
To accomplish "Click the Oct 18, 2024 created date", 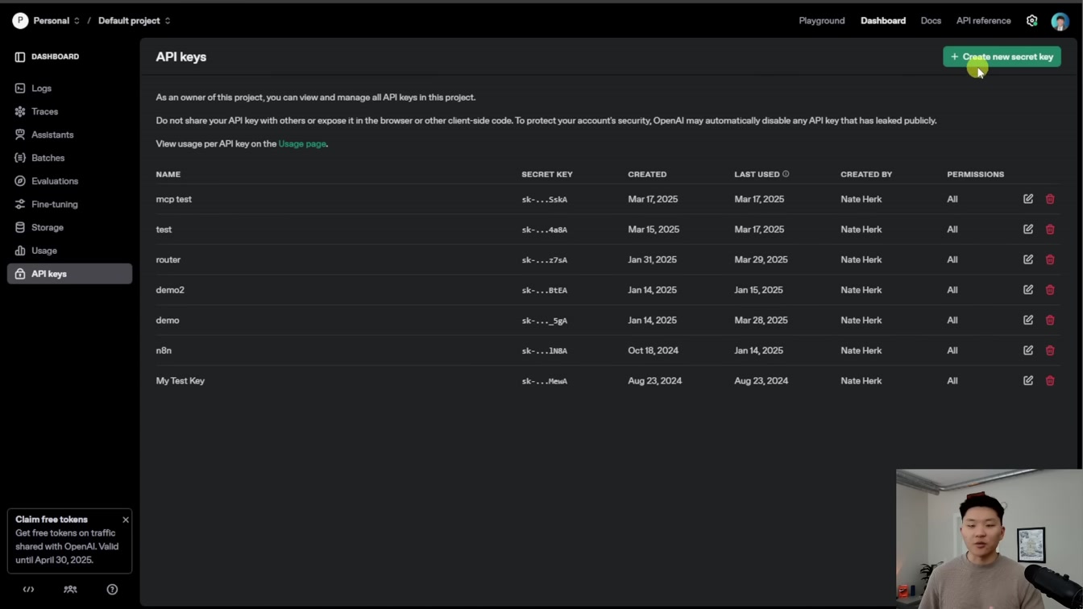I will coord(654,350).
